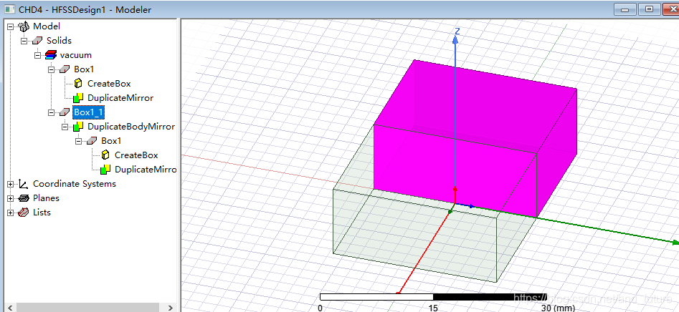Image resolution: width=679 pixels, height=312 pixels.
Task: Select the Model tree label
Action: click(x=47, y=26)
